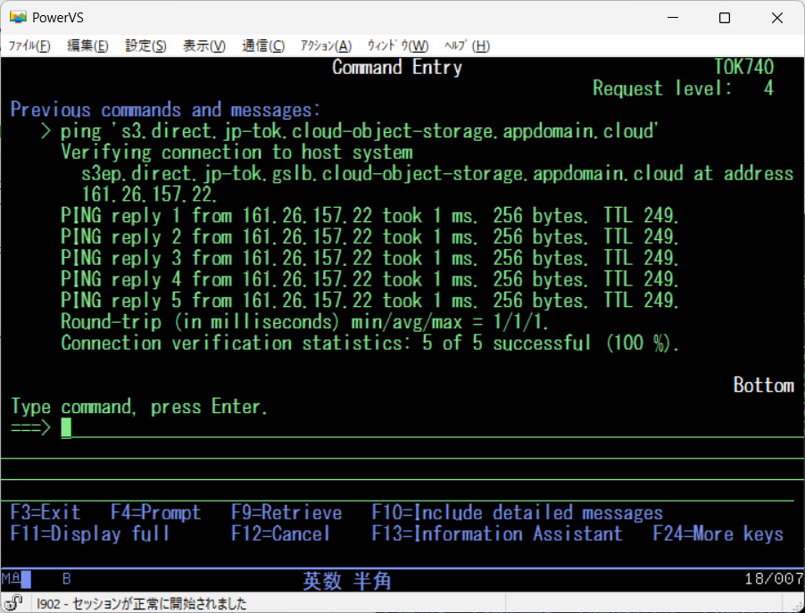The width and height of the screenshot is (805, 613).
Task: Click the 'Bottom' indicator text
Action: 763,385
